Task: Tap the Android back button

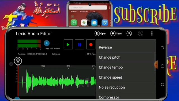Action: [x=162, y=84]
